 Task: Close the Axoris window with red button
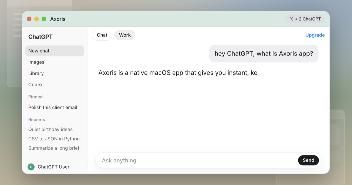(29, 19)
